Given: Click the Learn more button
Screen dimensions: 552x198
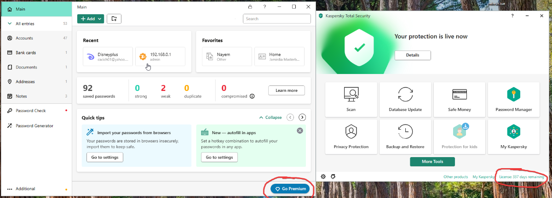Looking at the screenshot, I should pos(286,91).
